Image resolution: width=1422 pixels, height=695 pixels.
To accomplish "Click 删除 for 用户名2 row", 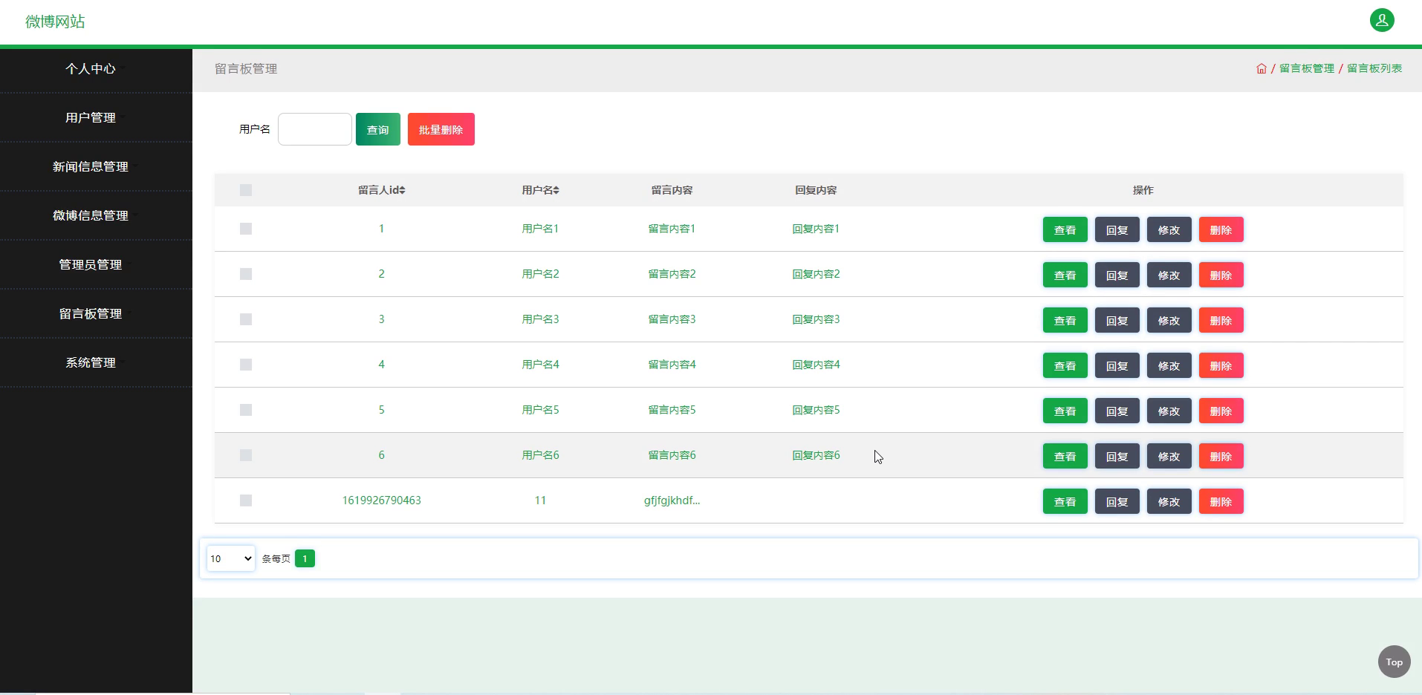I will pos(1221,275).
